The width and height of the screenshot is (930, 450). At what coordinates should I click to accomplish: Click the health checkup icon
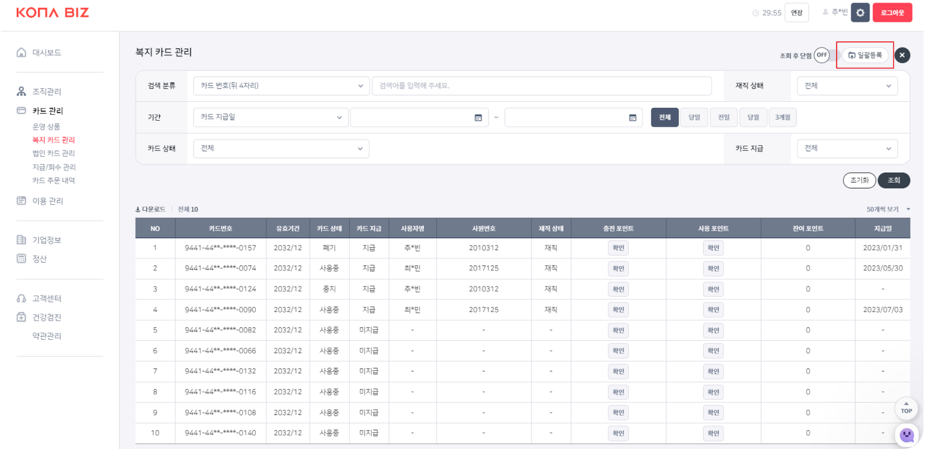click(x=21, y=317)
